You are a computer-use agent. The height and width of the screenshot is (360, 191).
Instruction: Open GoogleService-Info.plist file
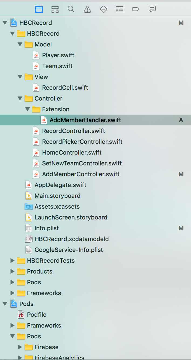coord(69,250)
